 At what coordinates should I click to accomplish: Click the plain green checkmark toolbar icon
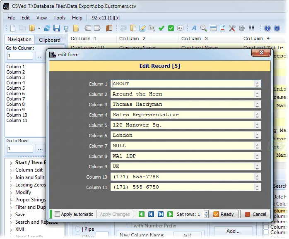click(161, 28)
